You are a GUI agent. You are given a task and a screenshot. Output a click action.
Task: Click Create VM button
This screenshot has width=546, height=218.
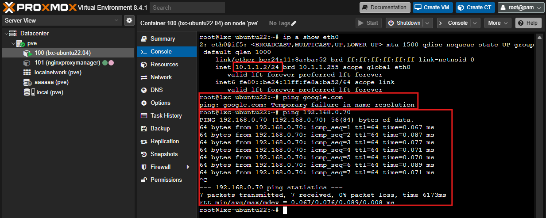point(433,8)
